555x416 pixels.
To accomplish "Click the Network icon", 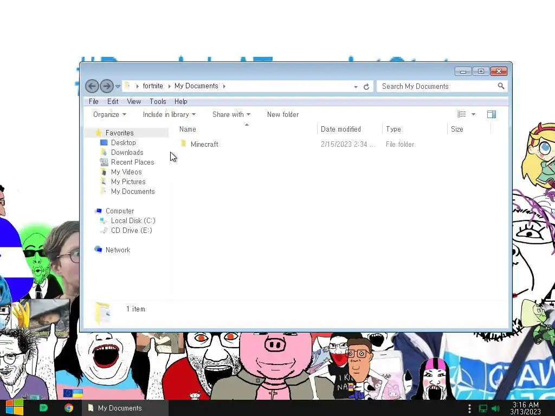I will pos(99,249).
